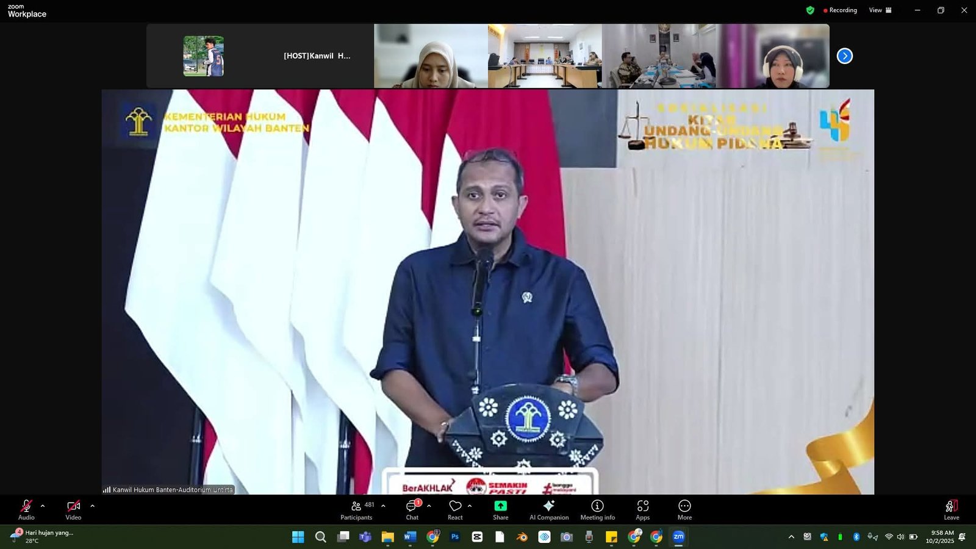Turn on Video camera
This screenshot has width=976, height=549.
(x=73, y=510)
